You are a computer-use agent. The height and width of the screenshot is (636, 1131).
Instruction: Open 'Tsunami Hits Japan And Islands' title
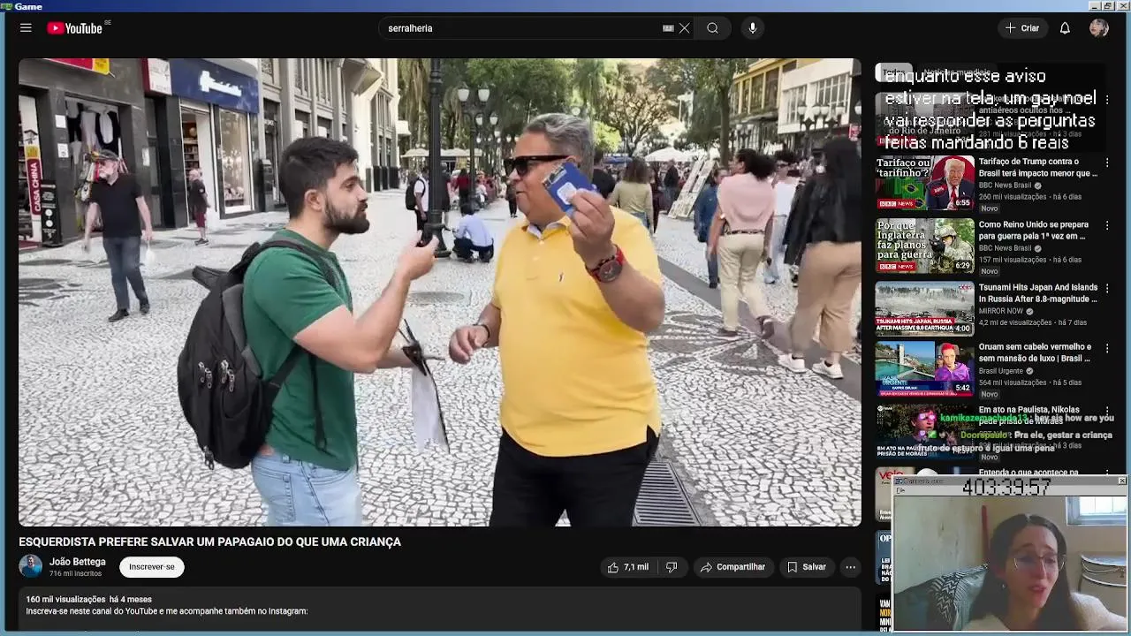pos(1038,293)
